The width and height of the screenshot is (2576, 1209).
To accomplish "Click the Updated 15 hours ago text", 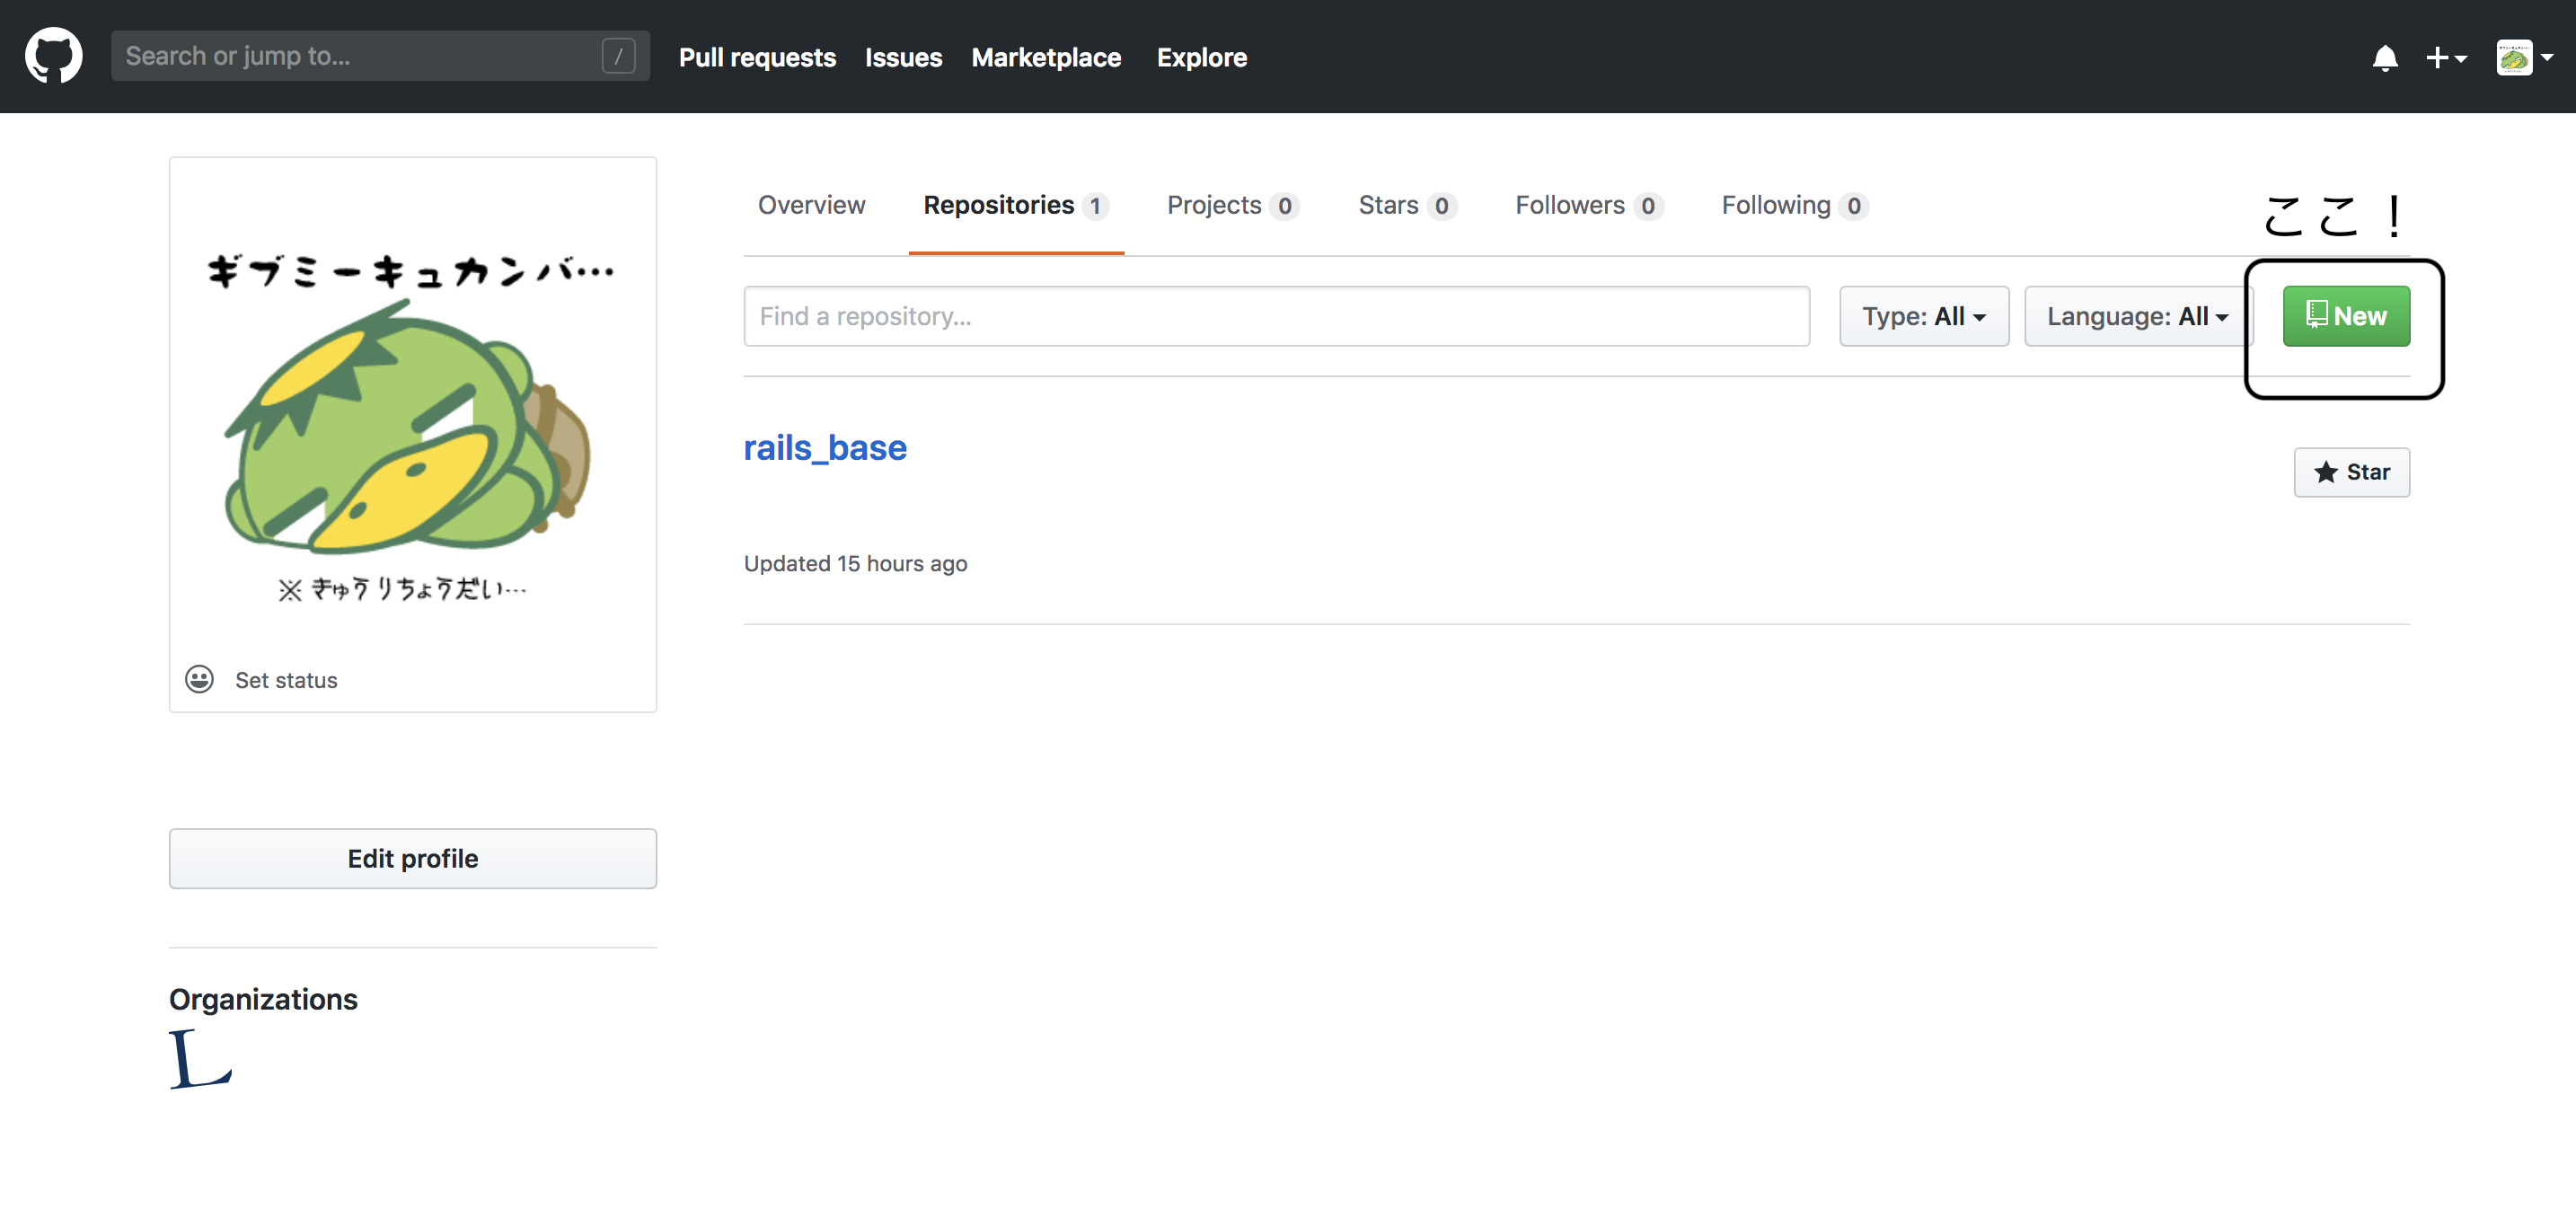I will tap(855, 563).
